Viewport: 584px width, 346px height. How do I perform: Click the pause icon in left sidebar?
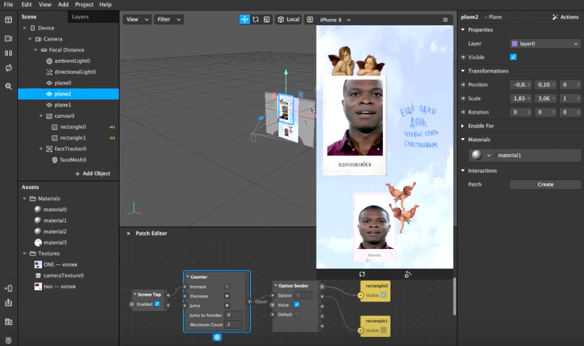coord(8,53)
